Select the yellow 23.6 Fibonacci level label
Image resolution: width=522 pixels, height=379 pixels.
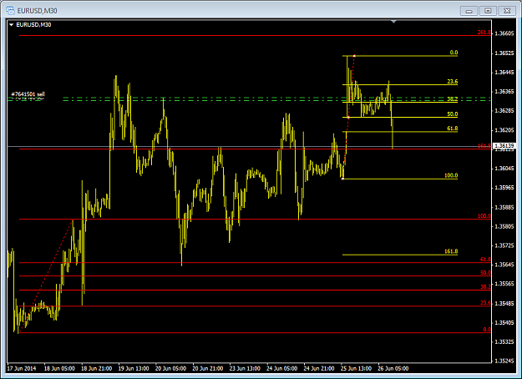[x=453, y=82]
